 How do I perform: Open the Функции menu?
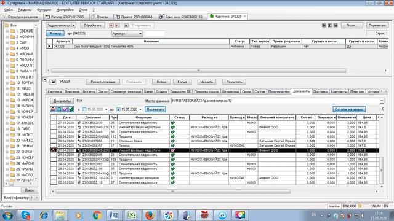(44, 10)
